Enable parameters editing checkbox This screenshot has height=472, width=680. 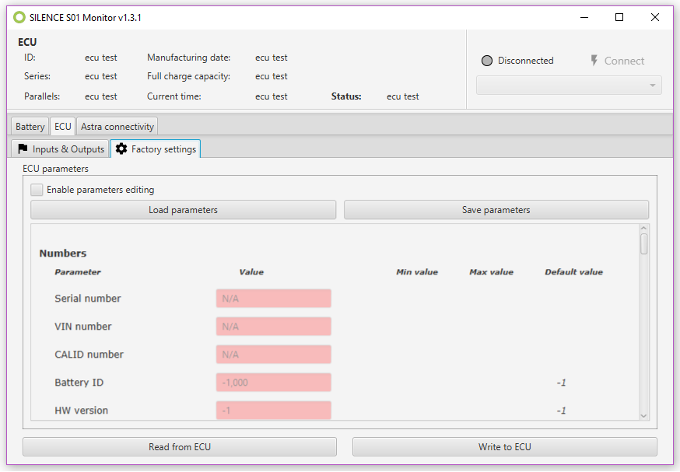[37, 190]
